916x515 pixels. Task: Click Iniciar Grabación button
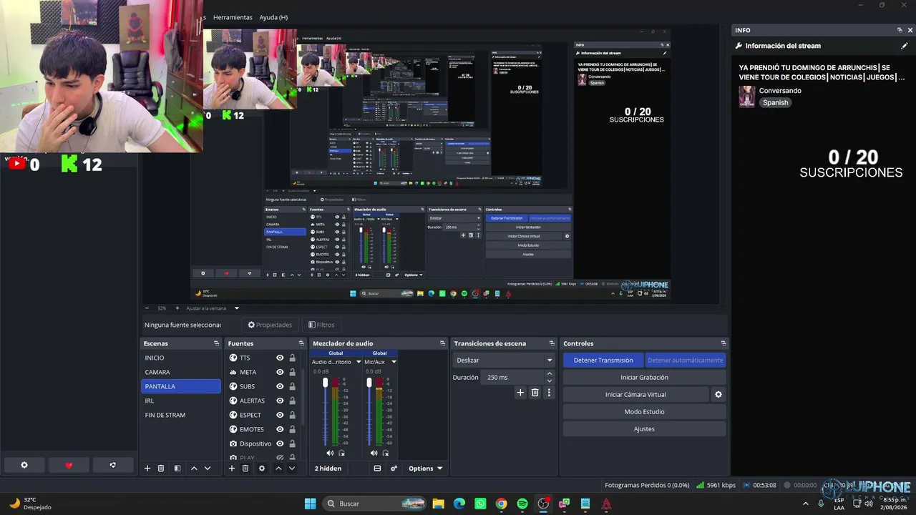644,377
